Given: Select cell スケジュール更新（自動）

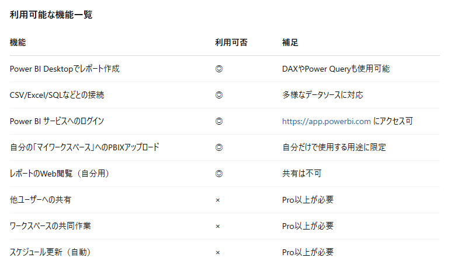Looking at the screenshot, I should (50, 252).
